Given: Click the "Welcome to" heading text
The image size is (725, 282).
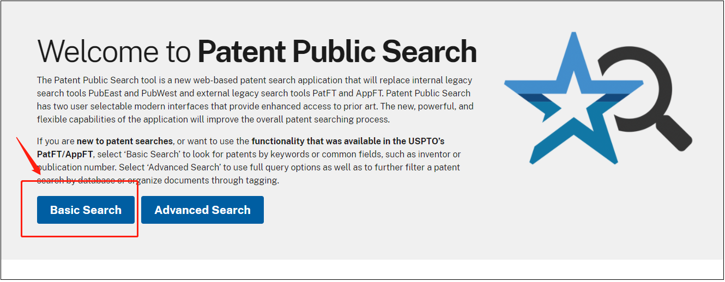Looking at the screenshot, I should pyautogui.click(x=114, y=51).
